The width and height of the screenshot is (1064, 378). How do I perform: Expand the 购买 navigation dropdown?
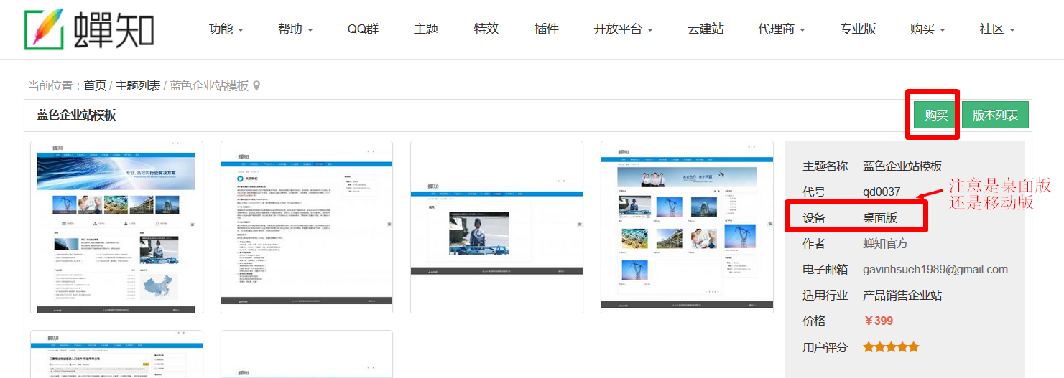(x=927, y=29)
